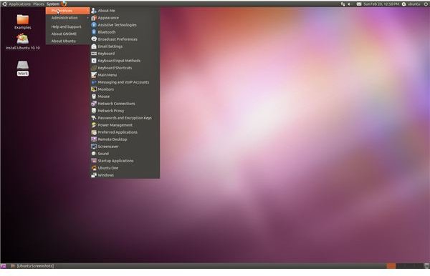The height and width of the screenshot is (276, 430).
Task: Choose the Windows preferences entry
Action: tap(125, 175)
